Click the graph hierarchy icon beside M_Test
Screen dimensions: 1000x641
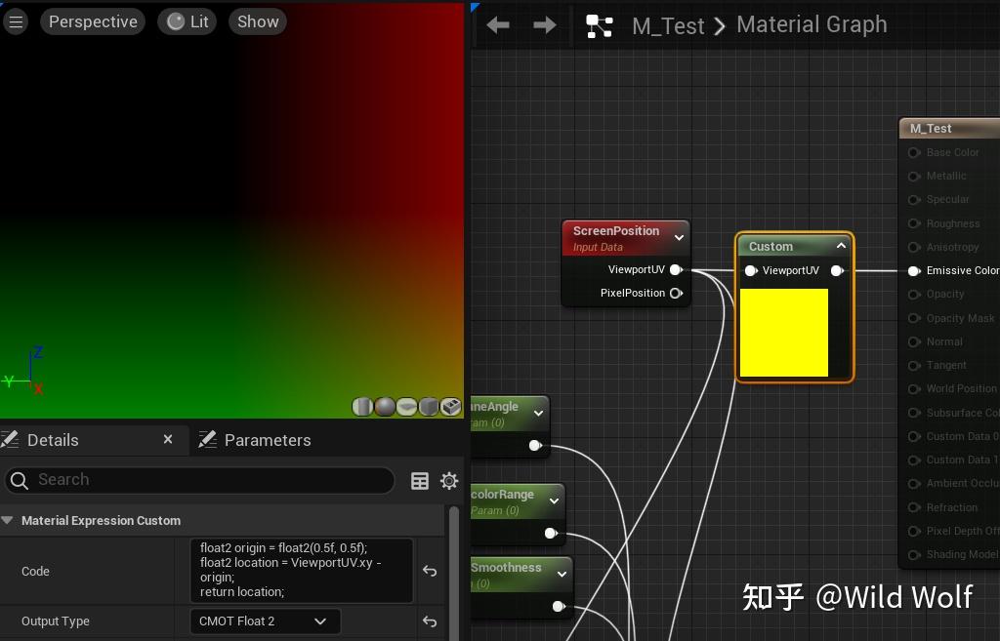599,25
